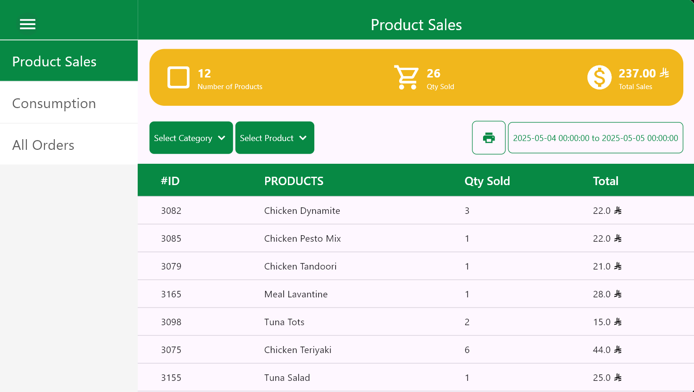The width and height of the screenshot is (694, 392).
Task: Click ID 3085 in the table
Action: click(171, 238)
